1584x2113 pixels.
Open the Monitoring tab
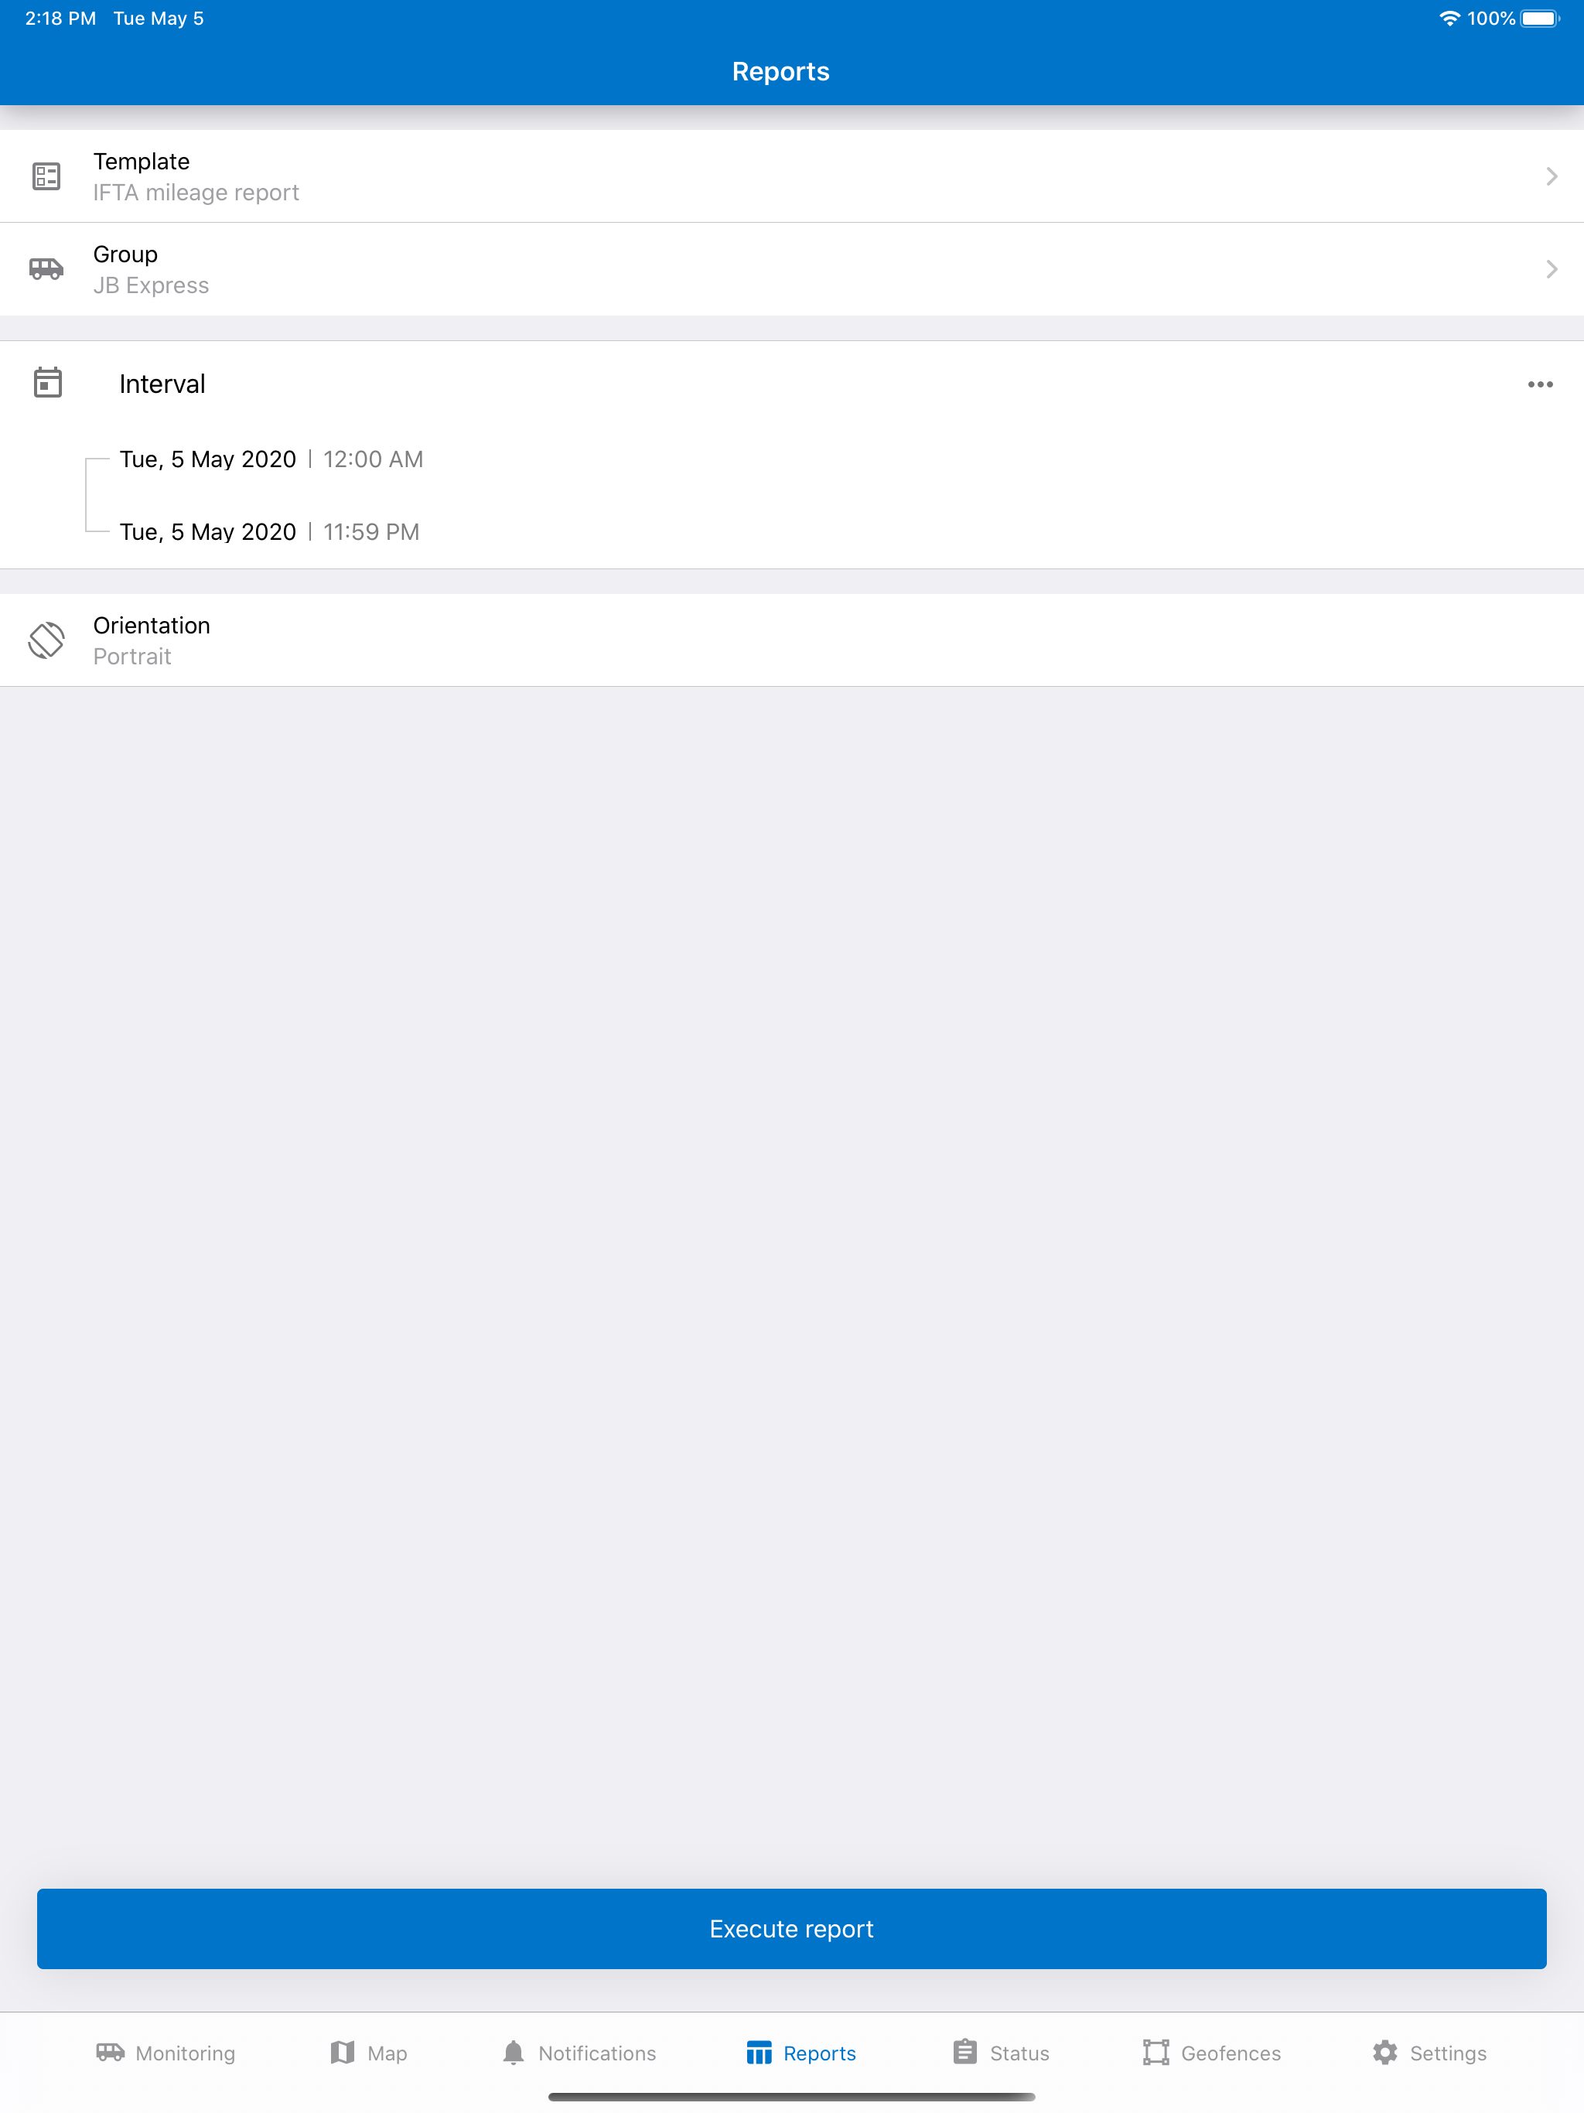[166, 2053]
